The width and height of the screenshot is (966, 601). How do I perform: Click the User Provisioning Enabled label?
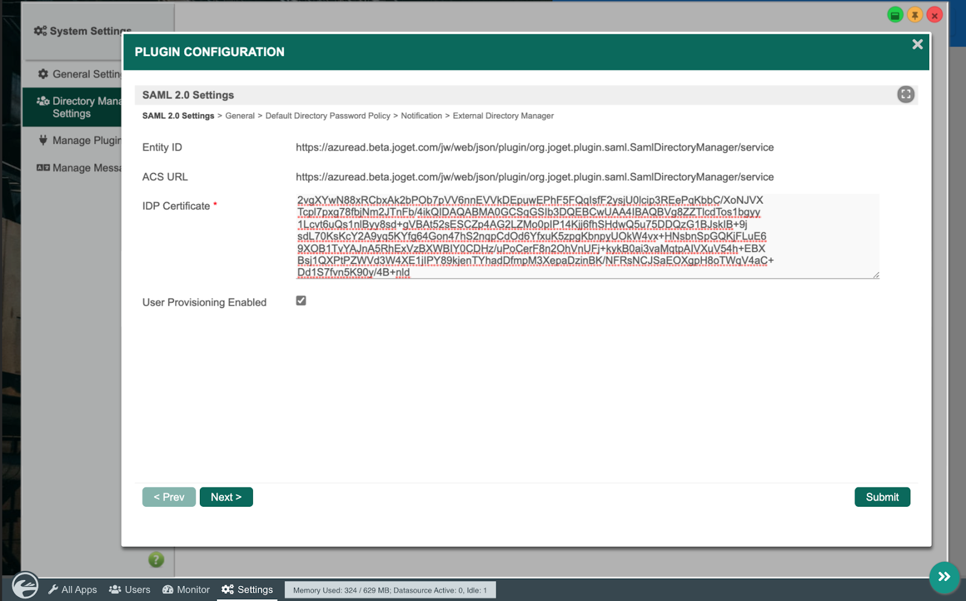click(x=204, y=302)
